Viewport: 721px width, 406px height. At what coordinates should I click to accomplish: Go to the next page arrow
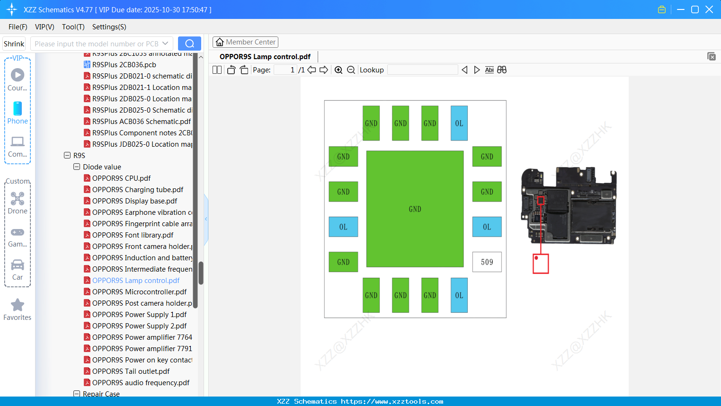[324, 70]
